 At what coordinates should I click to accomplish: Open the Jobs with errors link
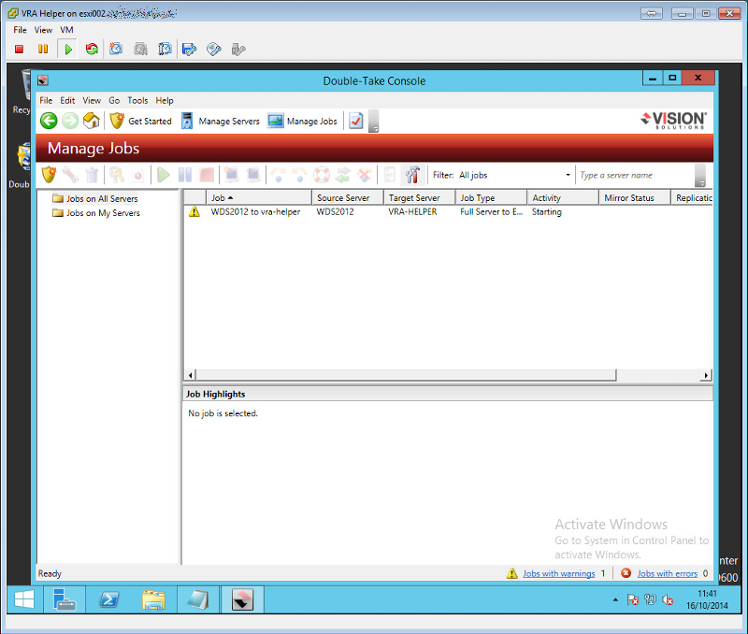point(668,573)
